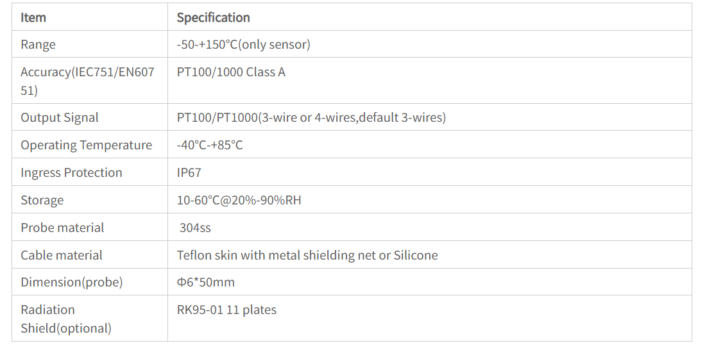Select the 'Accuracy(IEC751/EN60751)' label cell
Screen dimensions: 707x348
tap(87, 81)
